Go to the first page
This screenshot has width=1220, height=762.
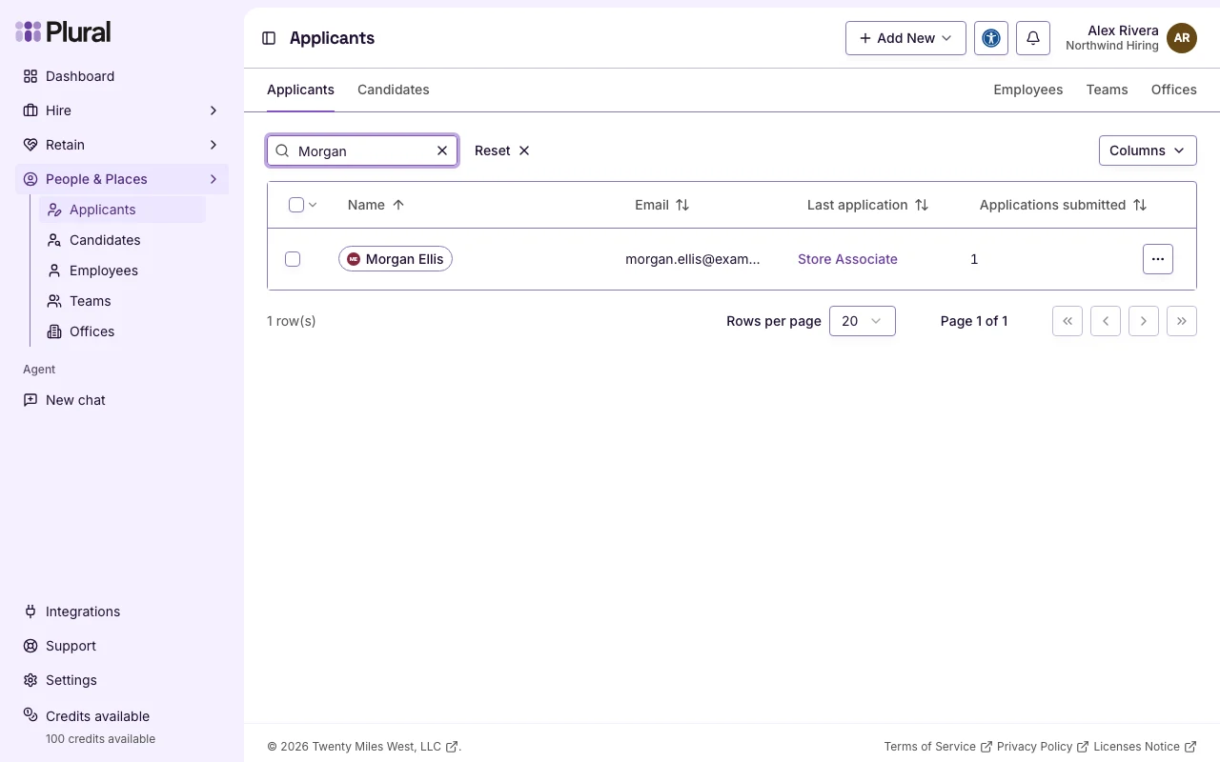[1067, 321]
